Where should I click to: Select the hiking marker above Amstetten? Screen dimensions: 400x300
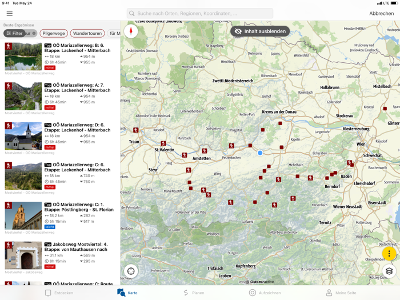pos(205,151)
